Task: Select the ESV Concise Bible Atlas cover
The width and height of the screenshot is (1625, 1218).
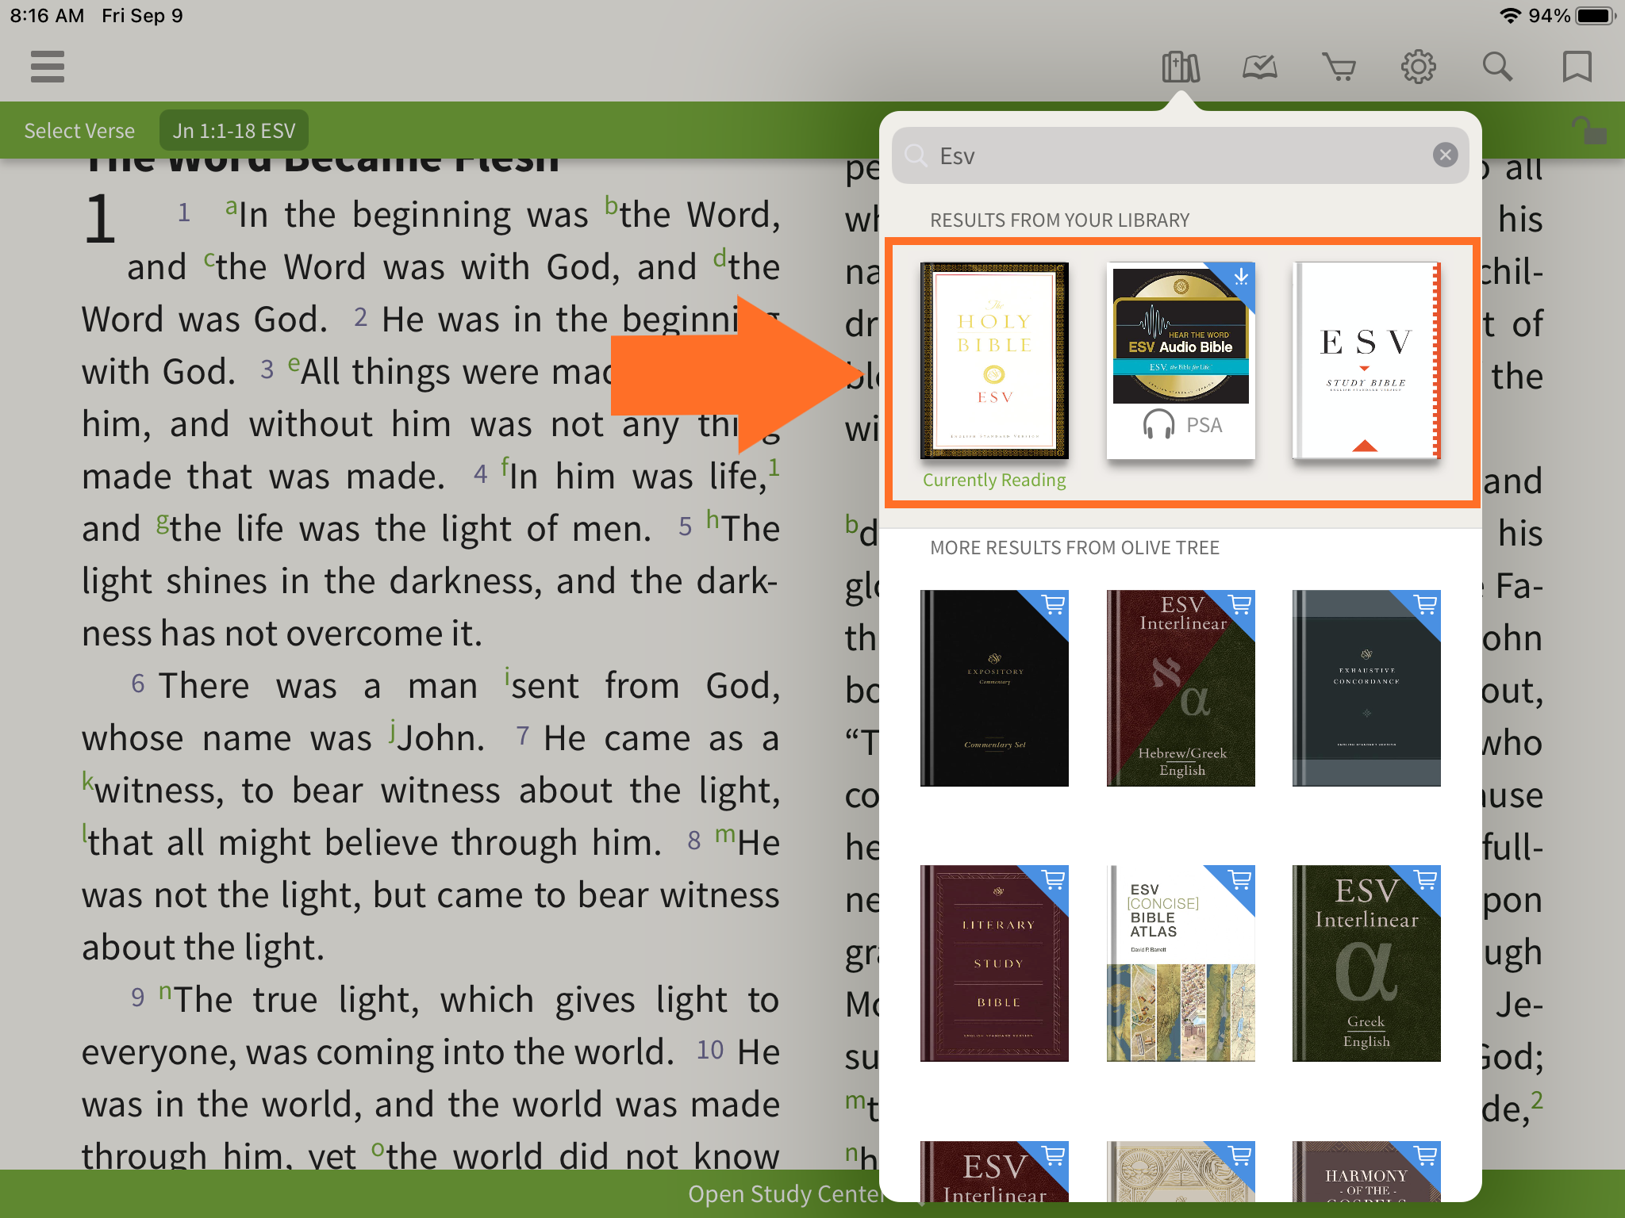Action: [1181, 963]
